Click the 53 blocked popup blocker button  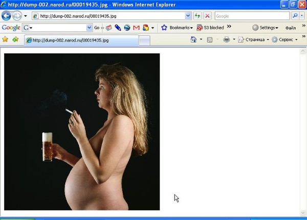(x=210, y=28)
